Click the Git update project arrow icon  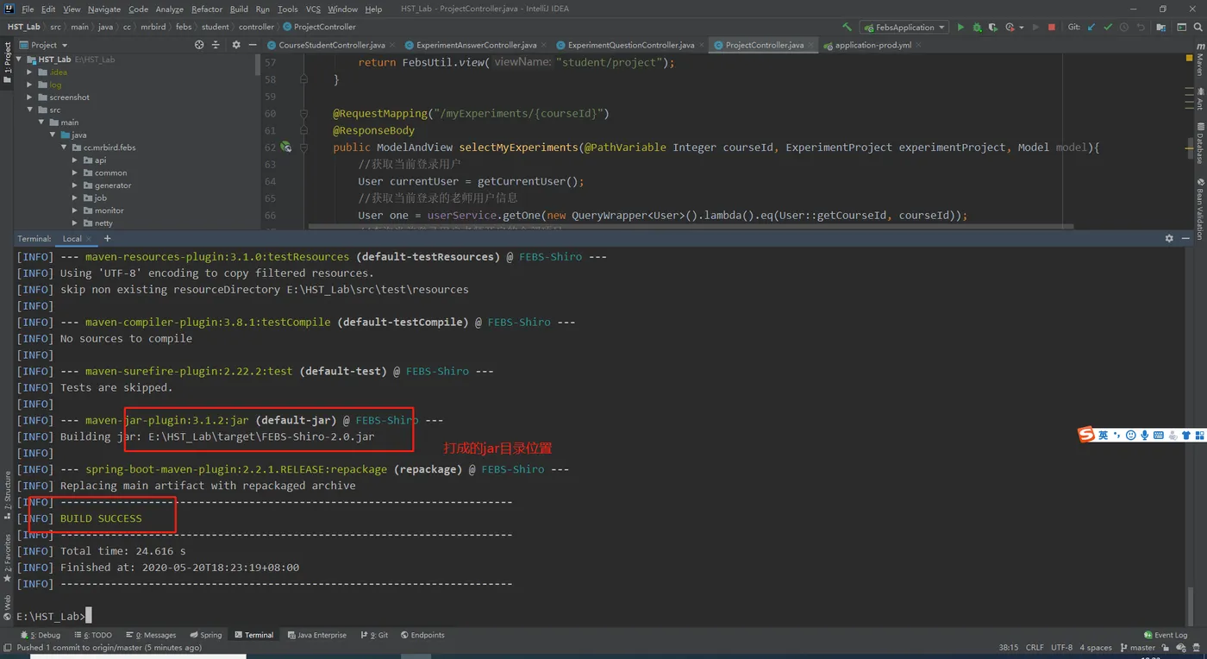[1091, 28]
